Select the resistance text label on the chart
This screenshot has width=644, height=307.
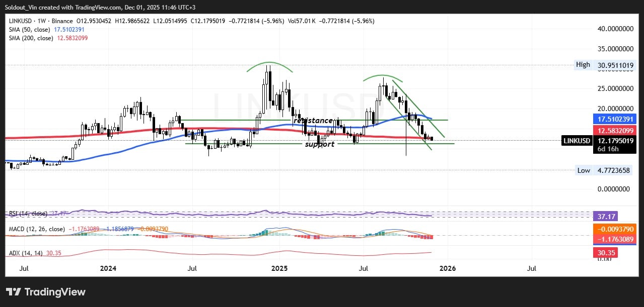coord(313,121)
